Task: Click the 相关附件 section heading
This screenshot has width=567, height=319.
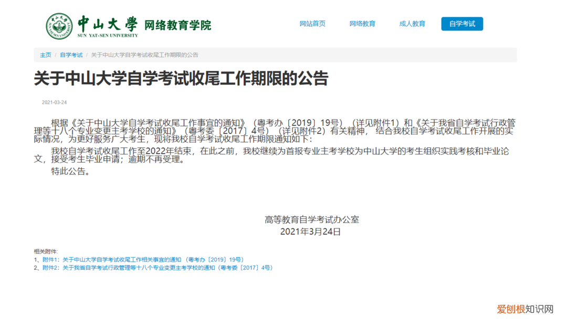Action: [x=45, y=250]
